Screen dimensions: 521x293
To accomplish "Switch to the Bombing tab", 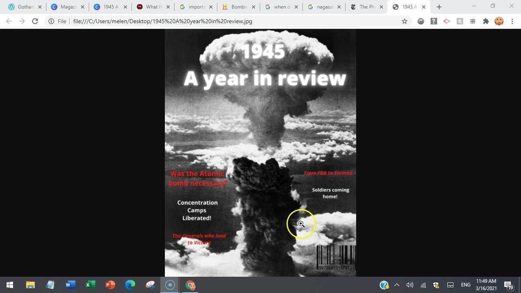I will [x=239, y=7].
